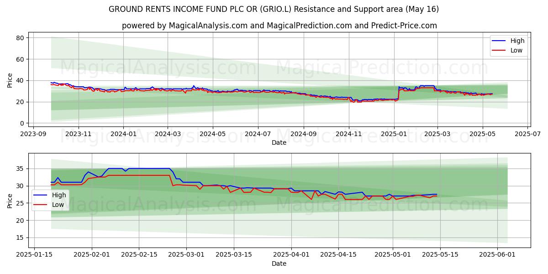Click the '2024-01' tick label
The height and width of the screenshot is (274, 548).
tap(123, 134)
